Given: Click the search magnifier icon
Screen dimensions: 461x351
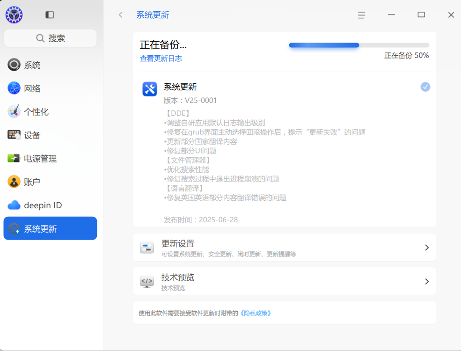Looking at the screenshot, I should [40, 38].
